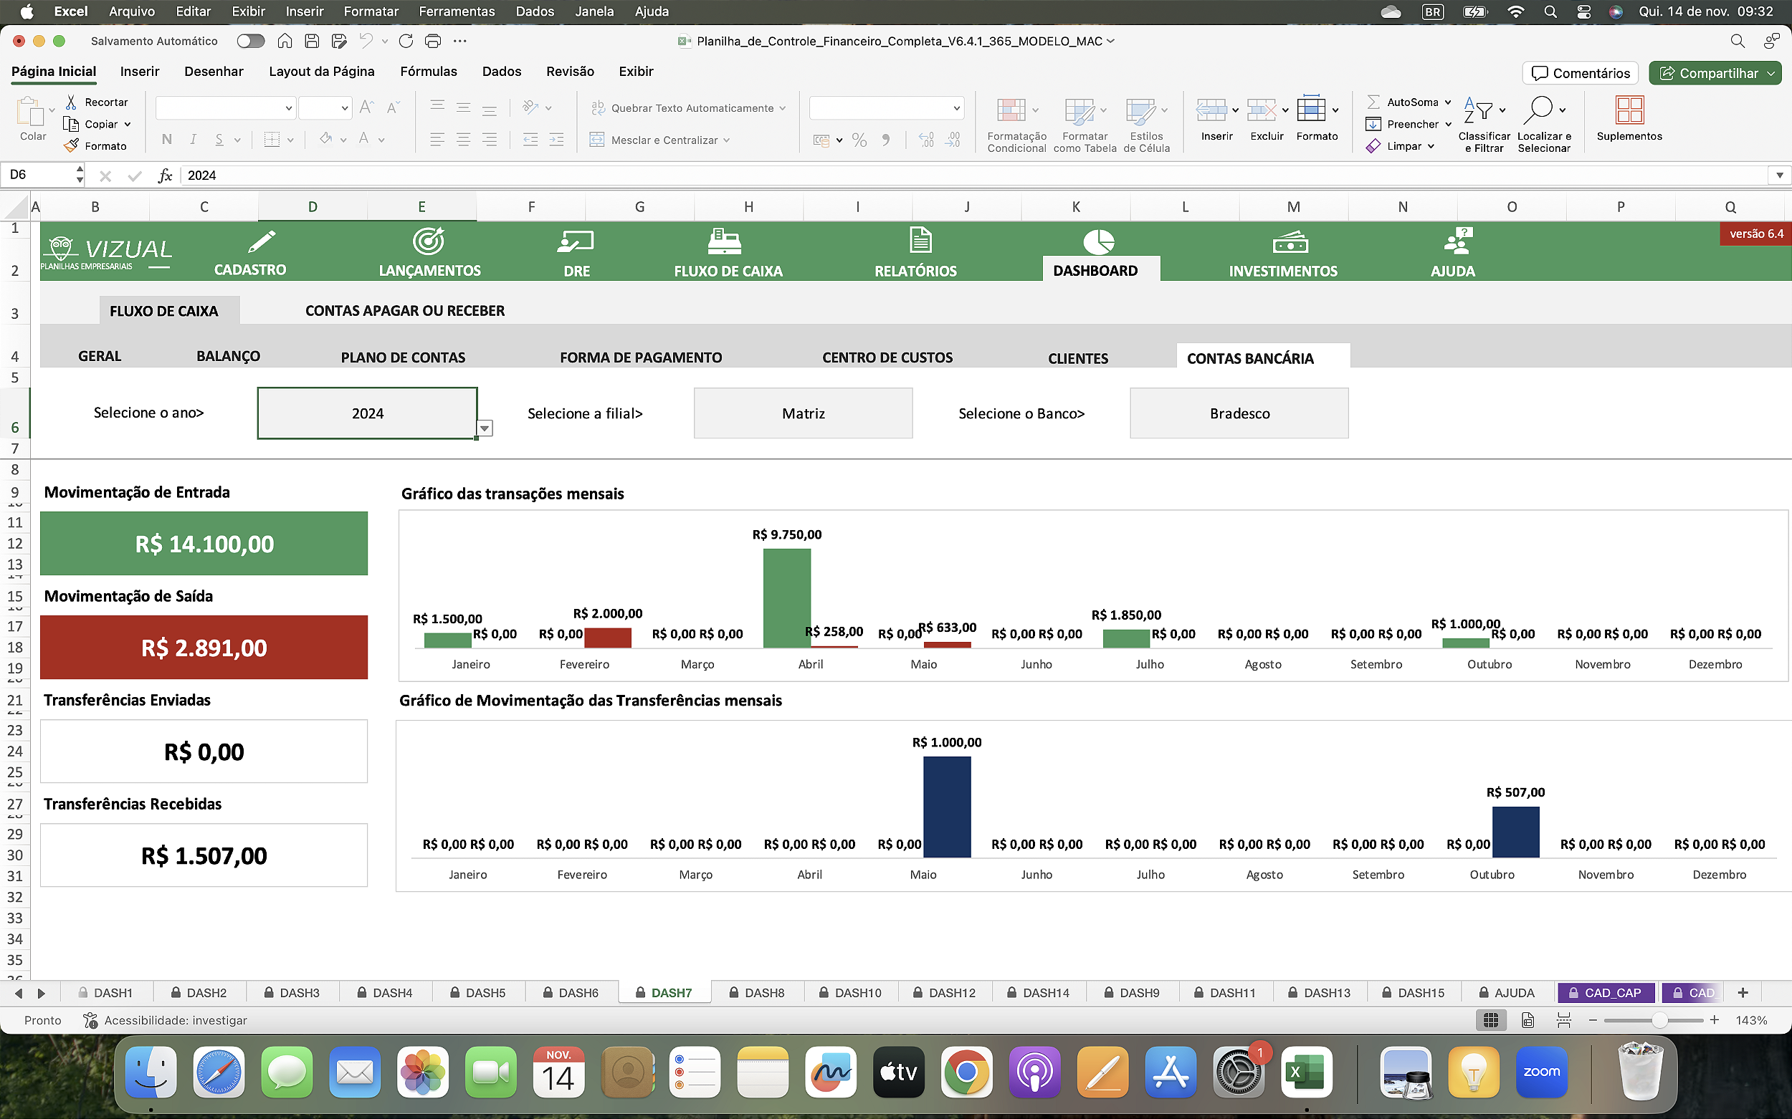Toggle underline formatting S button
Image resolution: width=1792 pixels, height=1119 pixels.
(219, 139)
